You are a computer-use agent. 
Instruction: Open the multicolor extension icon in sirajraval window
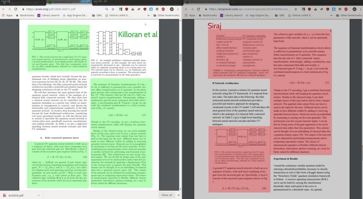click(x=303, y=9)
